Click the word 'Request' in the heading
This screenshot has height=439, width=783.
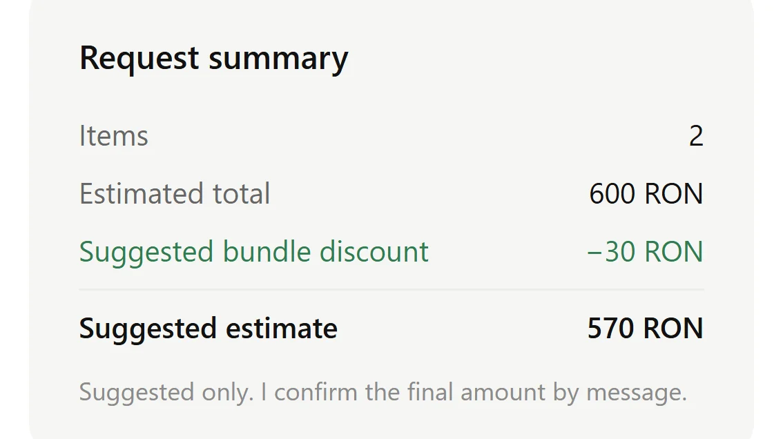pos(139,59)
